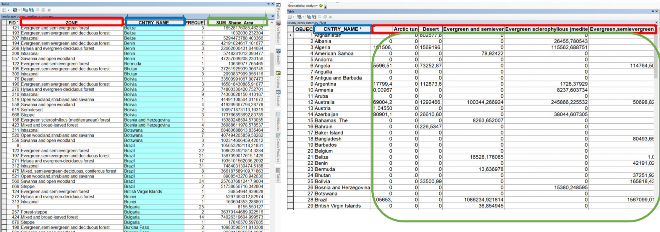The image size is (660, 232).
Task: Click the Geostatistical Wizard icon
Action: tap(321, 6)
